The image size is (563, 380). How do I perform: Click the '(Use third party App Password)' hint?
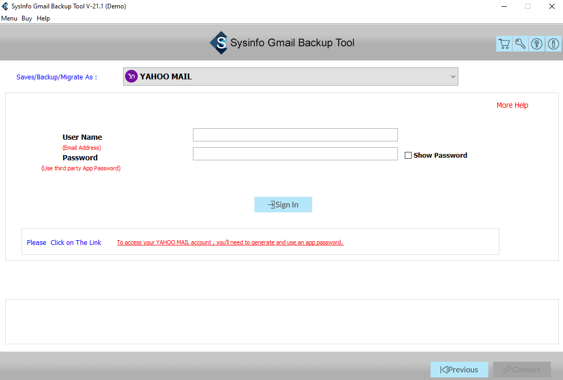81,168
